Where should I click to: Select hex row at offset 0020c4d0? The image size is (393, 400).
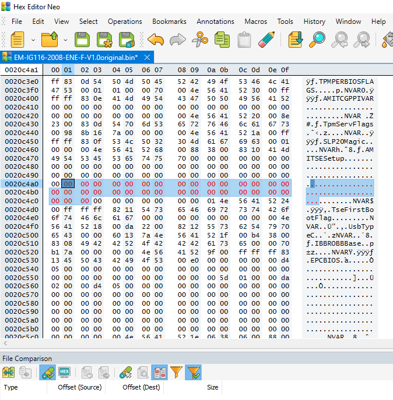click(x=22, y=210)
